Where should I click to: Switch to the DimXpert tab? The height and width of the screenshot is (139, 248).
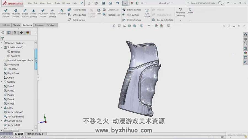coord(52,25)
